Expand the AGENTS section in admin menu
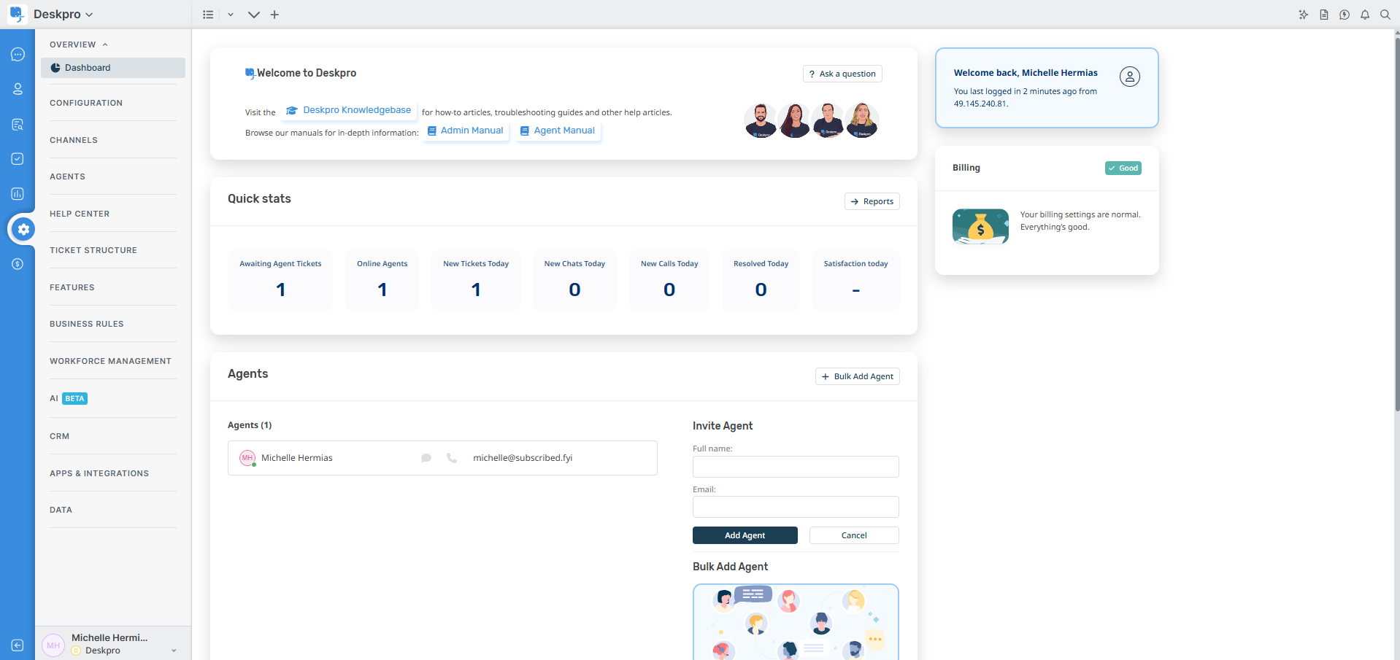This screenshot has width=1400, height=660. [67, 176]
